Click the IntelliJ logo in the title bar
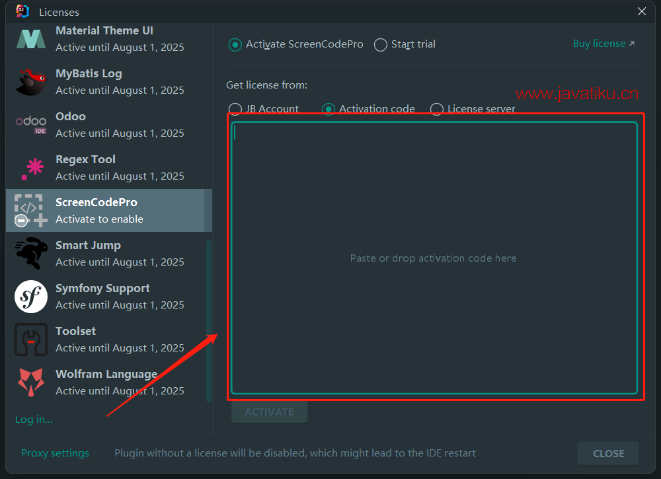 pyautogui.click(x=22, y=11)
